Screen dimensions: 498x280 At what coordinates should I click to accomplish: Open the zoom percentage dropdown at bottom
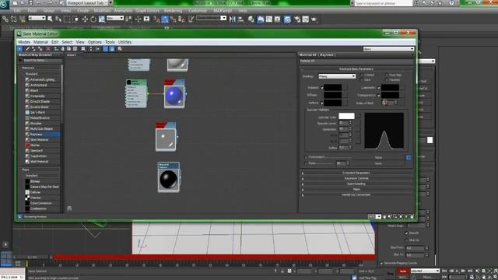pos(375,217)
